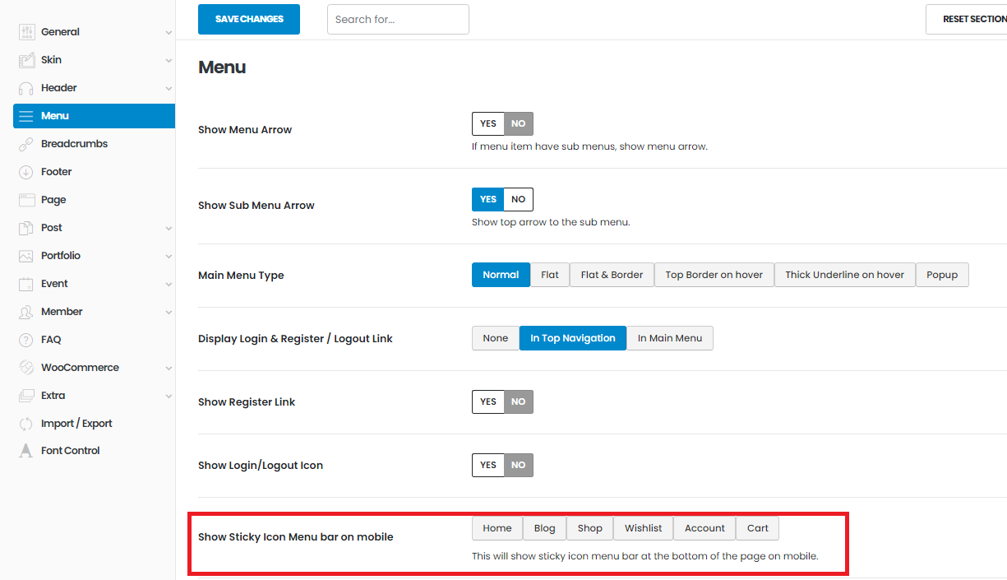1007x580 pixels.
Task: Click the Post documents icon in sidebar
Action: [x=26, y=228]
